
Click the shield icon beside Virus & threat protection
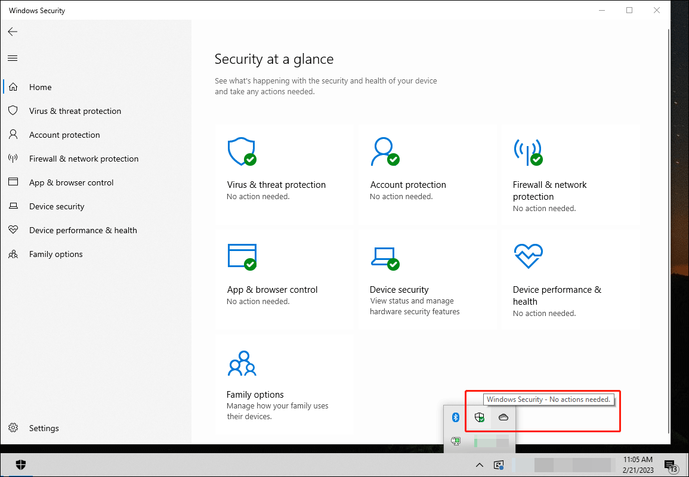[13, 111]
